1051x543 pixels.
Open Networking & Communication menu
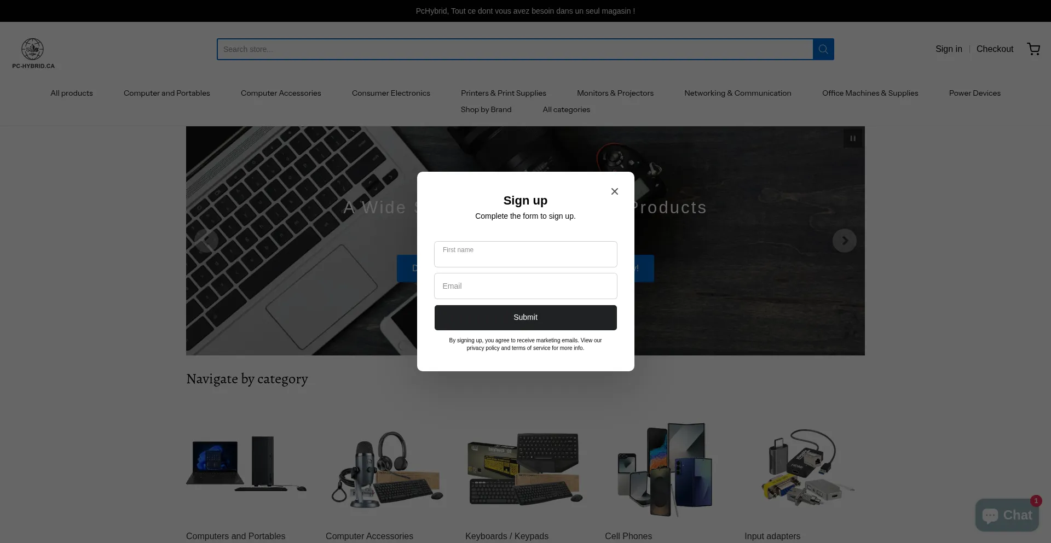pyautogui.click(x=738, y=94)
